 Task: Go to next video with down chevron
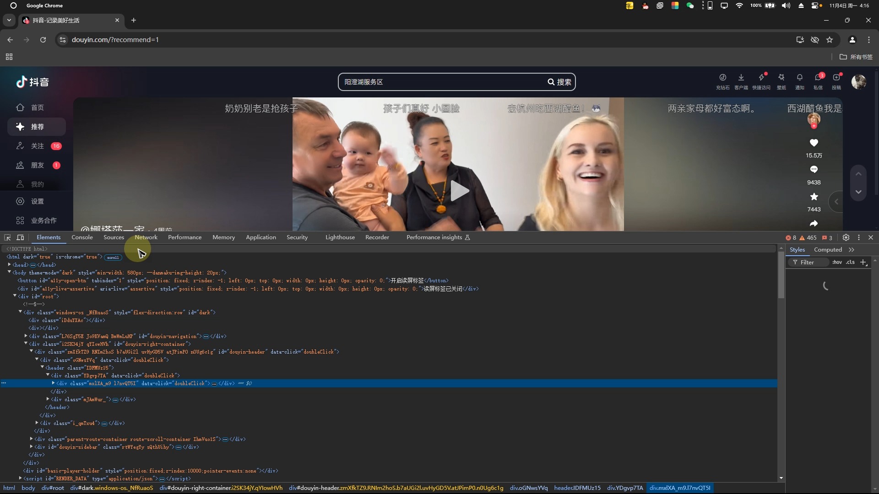858,192
